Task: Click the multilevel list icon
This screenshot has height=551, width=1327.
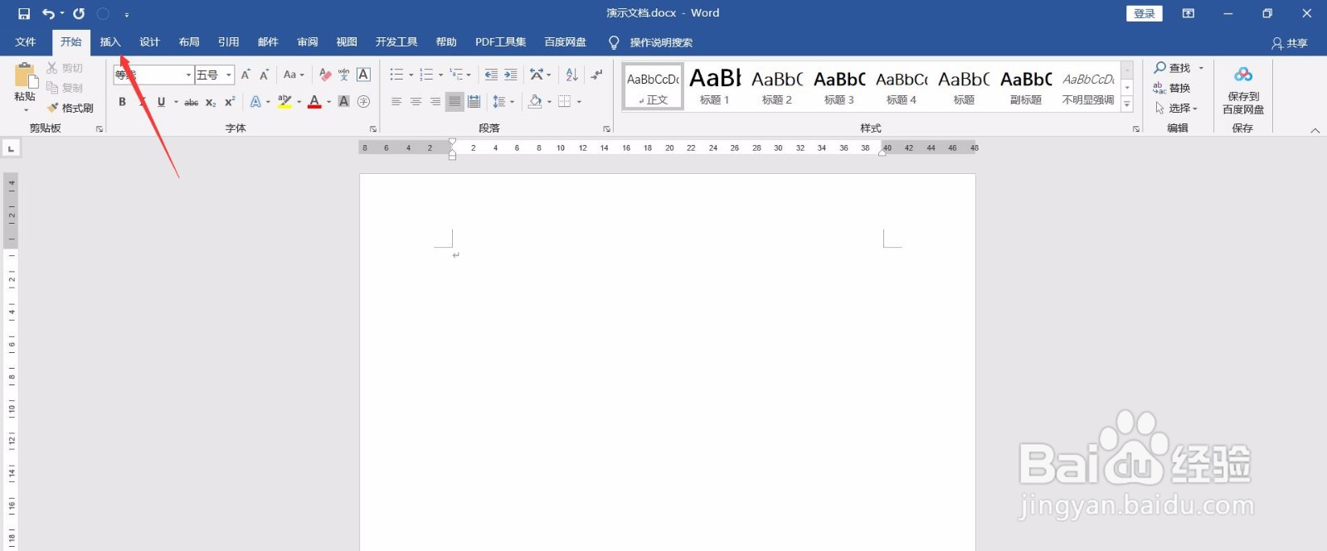Action: (x=456, y=75)
